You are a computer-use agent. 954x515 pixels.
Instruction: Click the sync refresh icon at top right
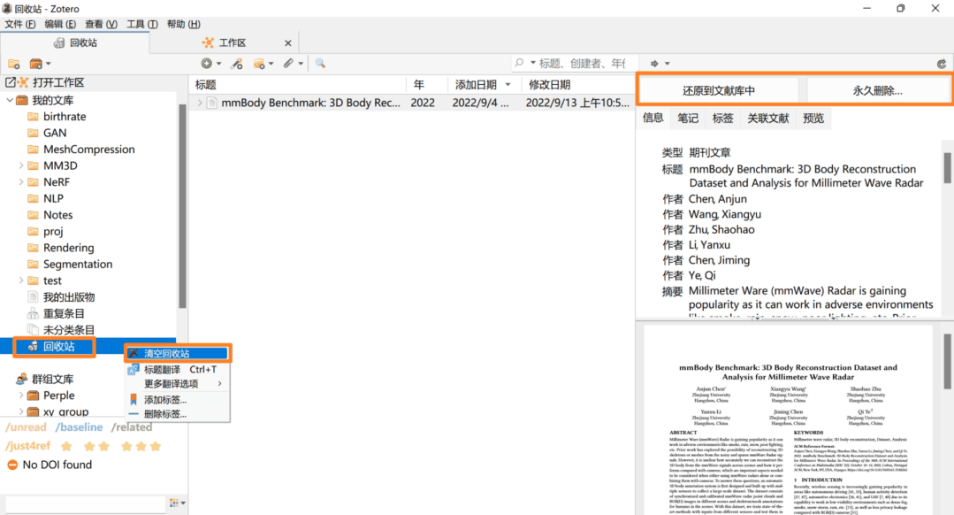coord(942,64)
